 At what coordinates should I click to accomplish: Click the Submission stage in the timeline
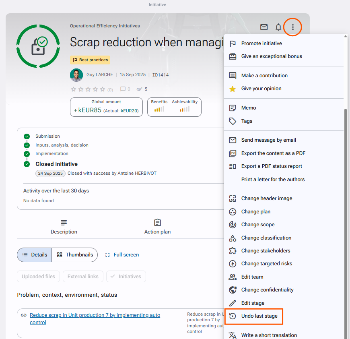coord(47,136)
